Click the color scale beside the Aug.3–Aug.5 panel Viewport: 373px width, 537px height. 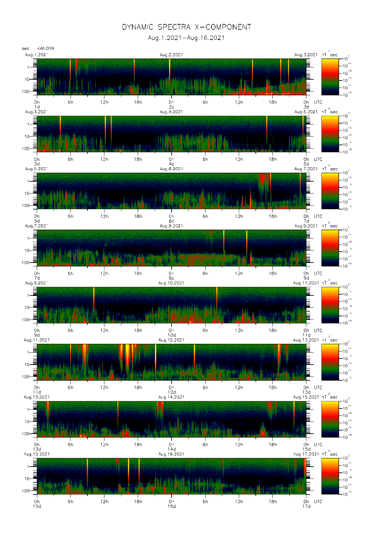pyautogui.click(x=330, y=134)
